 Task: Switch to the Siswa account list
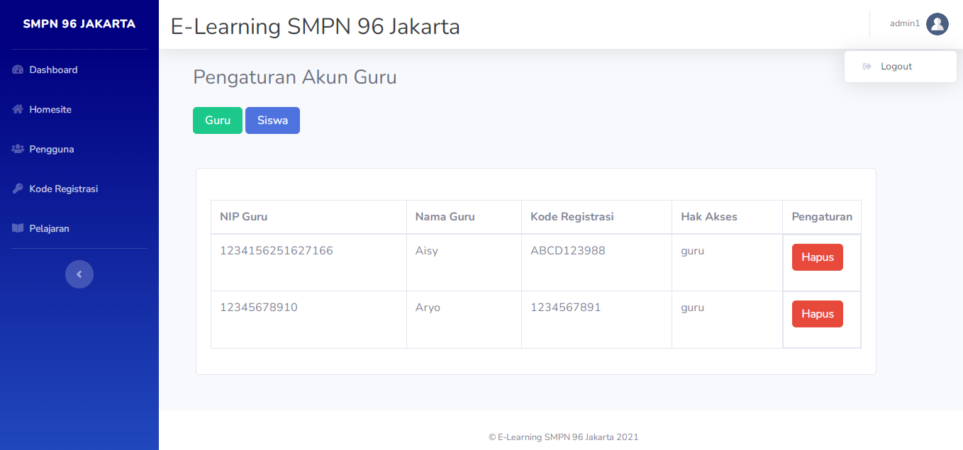coord(272,120)
